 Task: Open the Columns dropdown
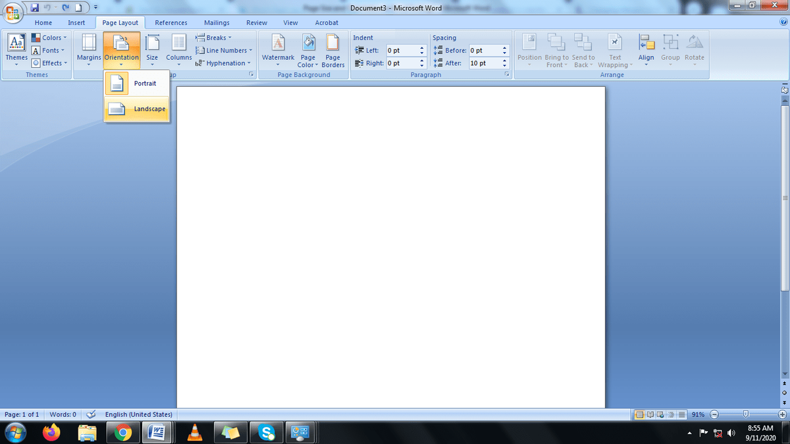click(178, 50)
